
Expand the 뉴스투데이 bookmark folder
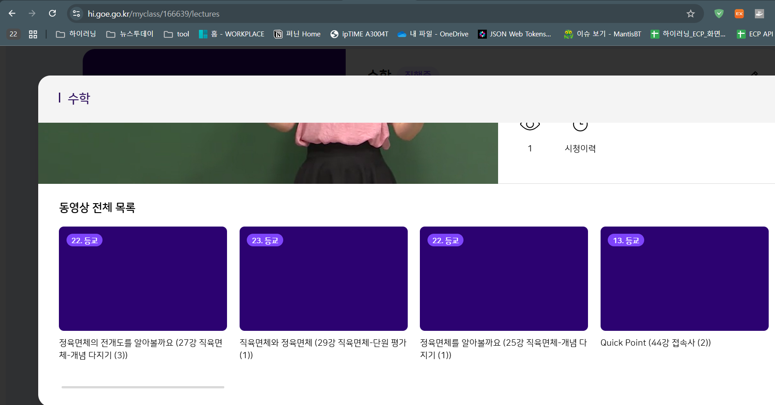(130, 34)
